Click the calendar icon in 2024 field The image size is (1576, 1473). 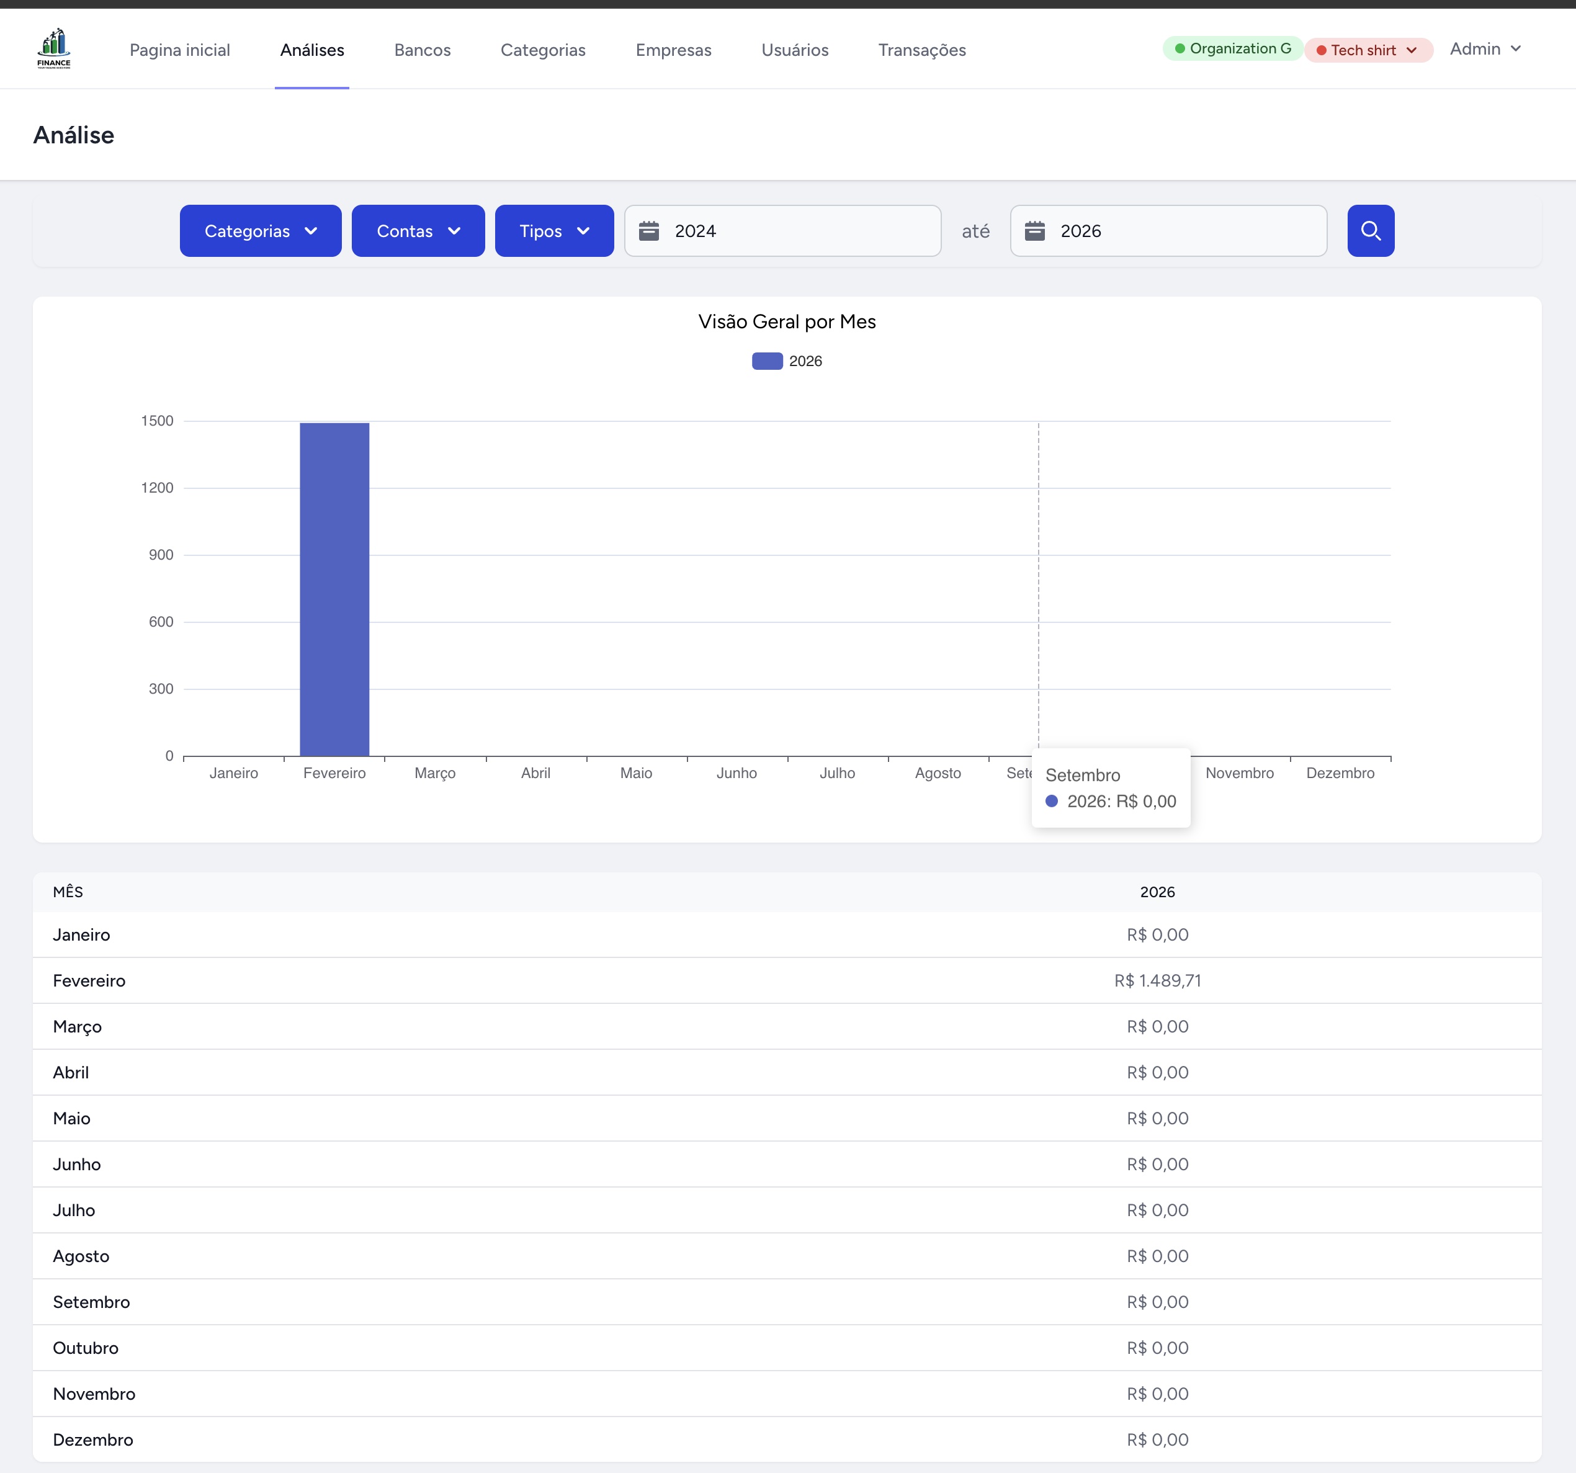(649, 231)
